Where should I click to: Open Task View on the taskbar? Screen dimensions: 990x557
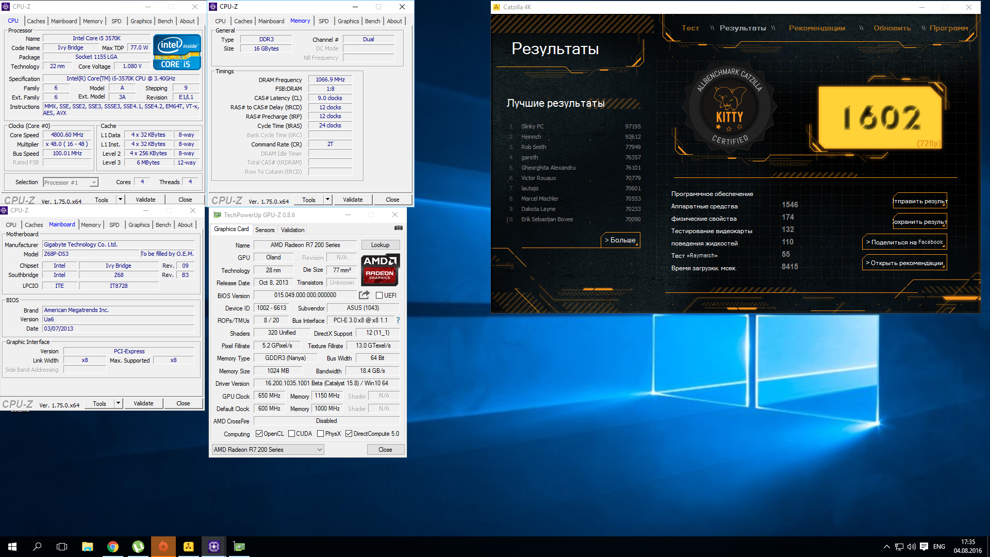point(62,547)
